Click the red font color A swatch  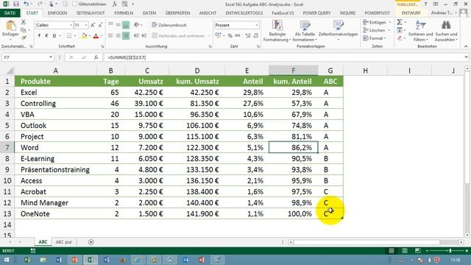pyautogui.click(x=96, y=36)
